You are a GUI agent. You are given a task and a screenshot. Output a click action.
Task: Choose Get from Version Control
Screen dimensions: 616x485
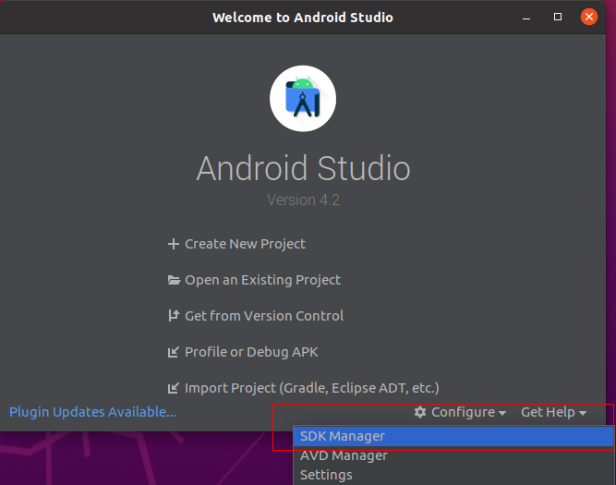(264, 316)
